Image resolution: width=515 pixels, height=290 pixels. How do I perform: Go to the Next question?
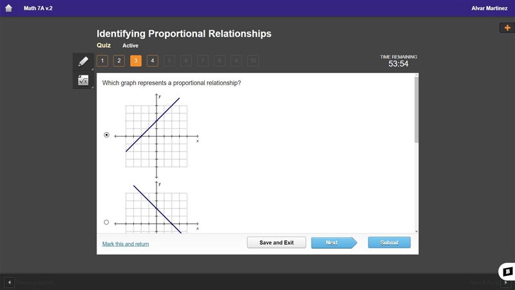[333, 243]
